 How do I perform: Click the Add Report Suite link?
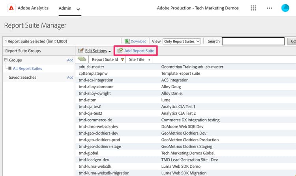coord(139,51)
